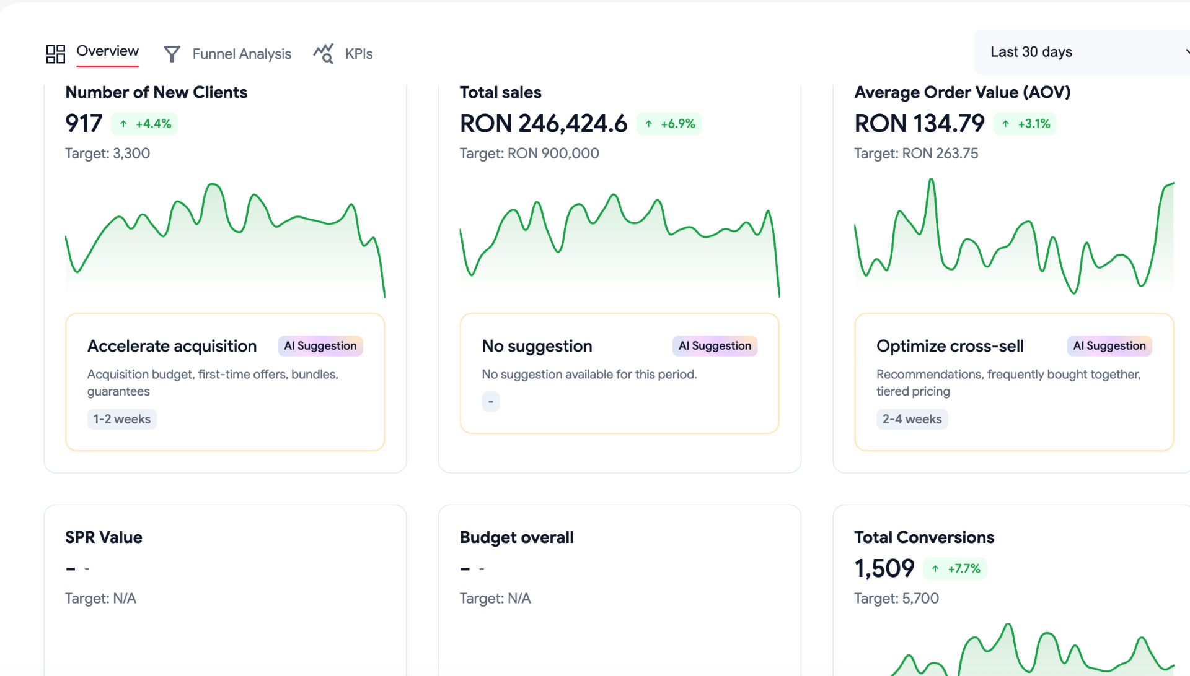Click AI Suggestion badge on Optimize cross-sell

[1109, 346]
